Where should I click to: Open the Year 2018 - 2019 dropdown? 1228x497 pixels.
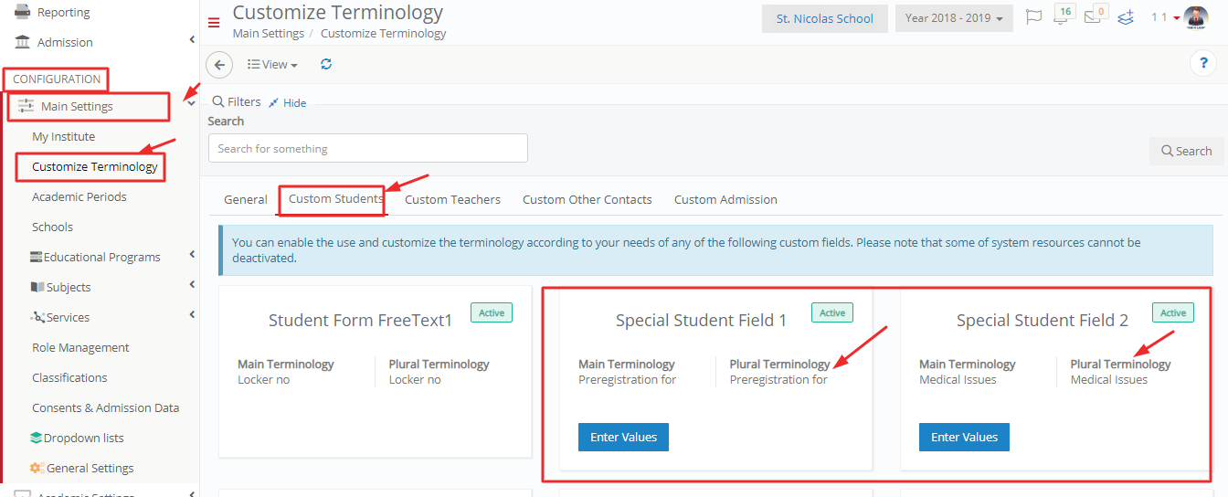point(954,18)
